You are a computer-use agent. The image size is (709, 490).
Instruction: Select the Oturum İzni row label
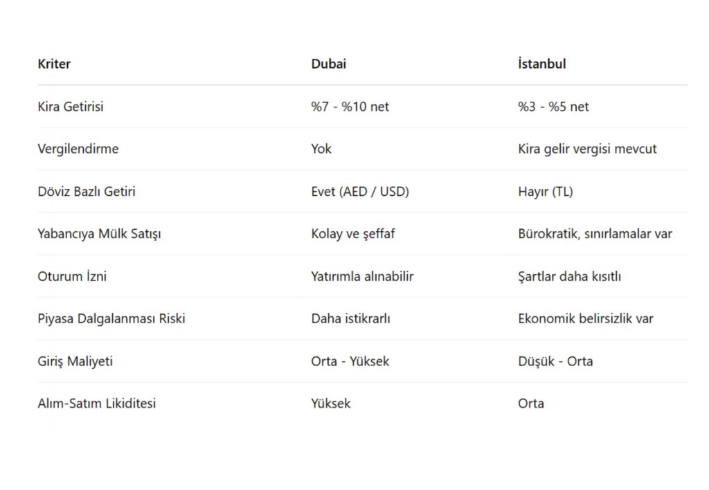click(72, 276)
